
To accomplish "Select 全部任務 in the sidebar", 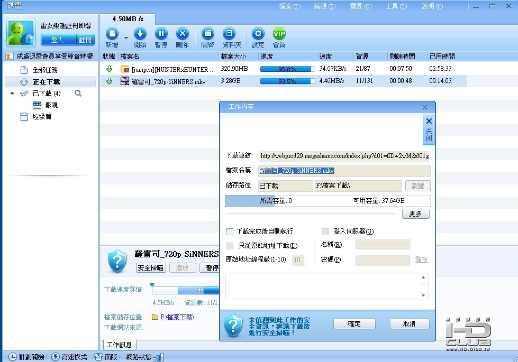I will point(45,70).
